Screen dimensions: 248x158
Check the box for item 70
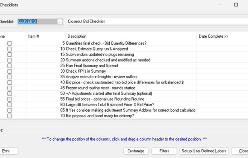coord(9,116)
